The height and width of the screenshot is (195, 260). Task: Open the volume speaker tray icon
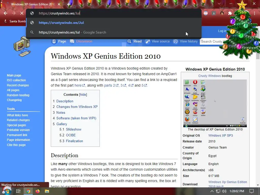[x=224, y=191]
